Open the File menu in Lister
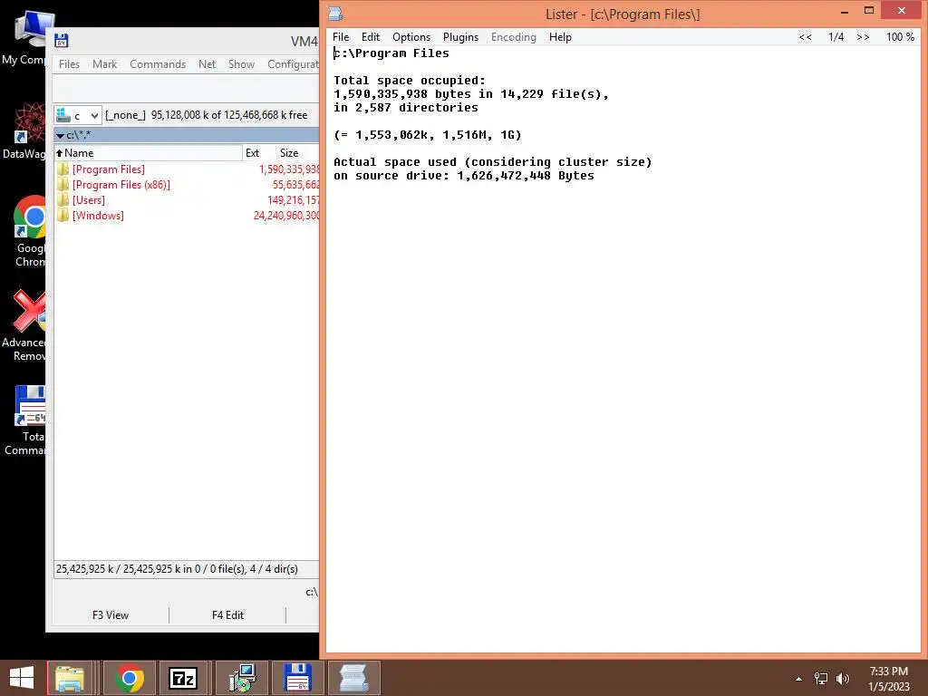This screenshot has width=928, height=696. (x=341, y=36)
